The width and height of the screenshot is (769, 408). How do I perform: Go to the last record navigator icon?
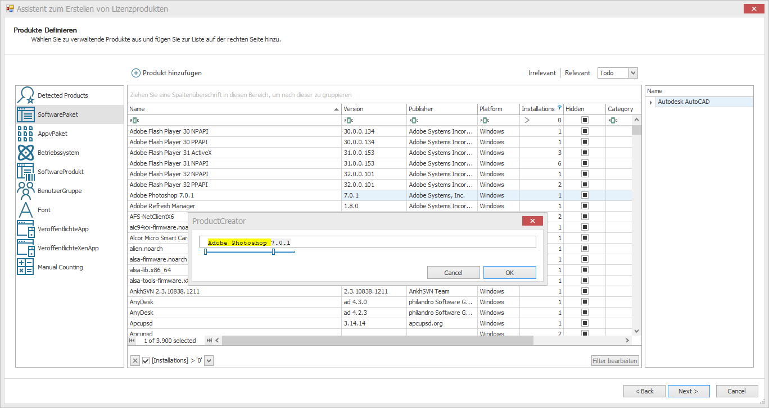click(x=209, y=341)
